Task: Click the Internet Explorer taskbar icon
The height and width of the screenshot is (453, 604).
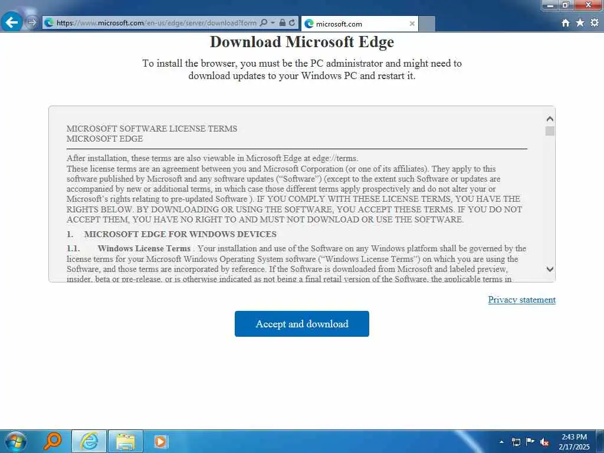Action: (x=90, y=441)
